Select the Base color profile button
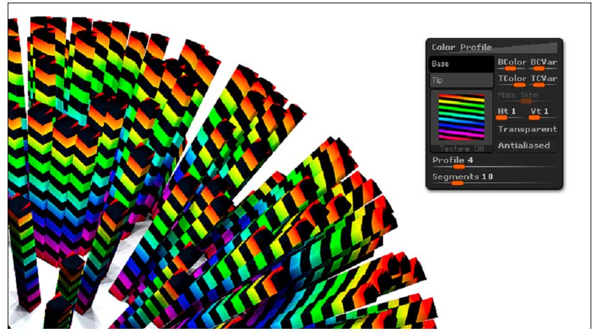 click(x=461, y=64)
